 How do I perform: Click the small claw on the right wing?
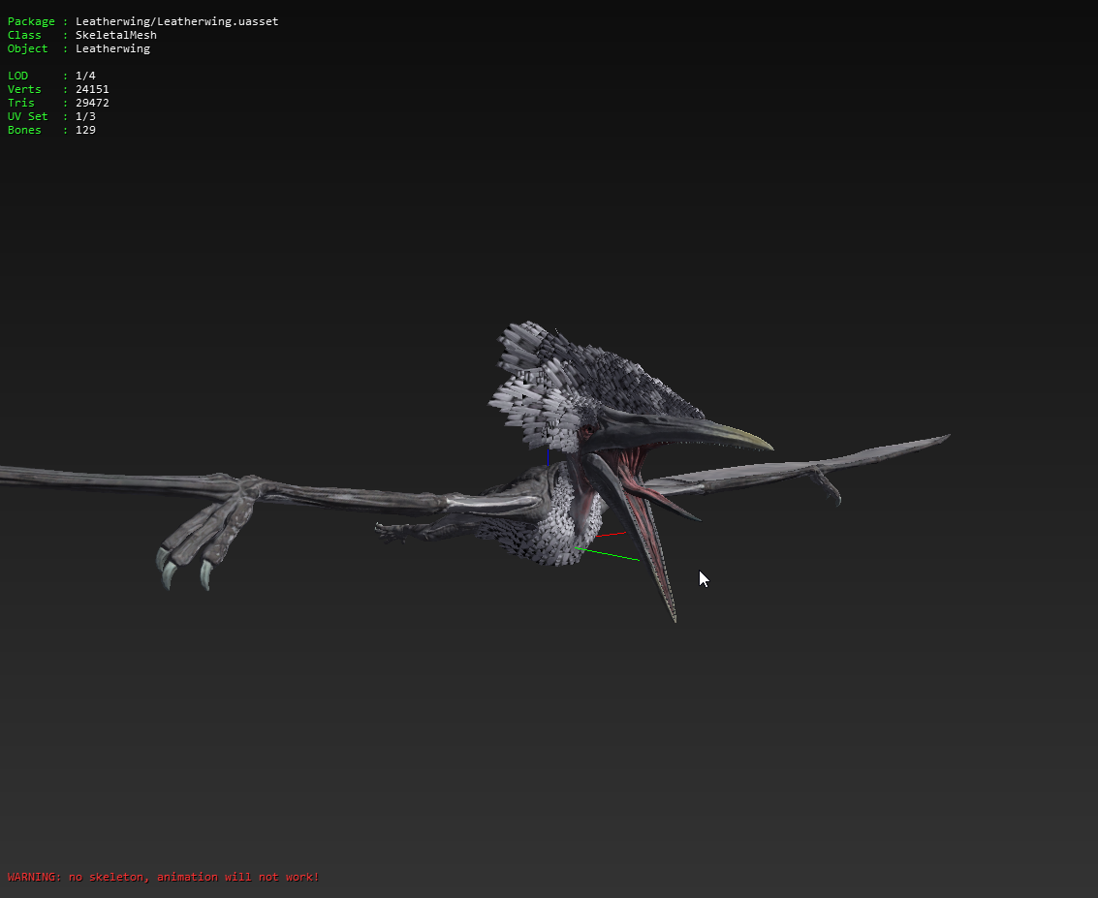click(831, 492)
